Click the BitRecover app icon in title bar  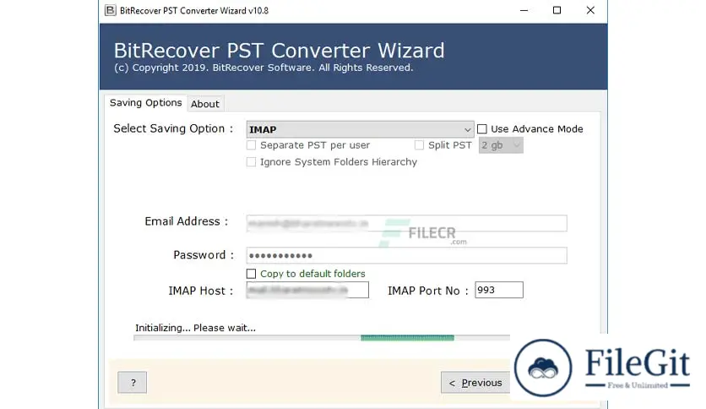tap(111, 10)
